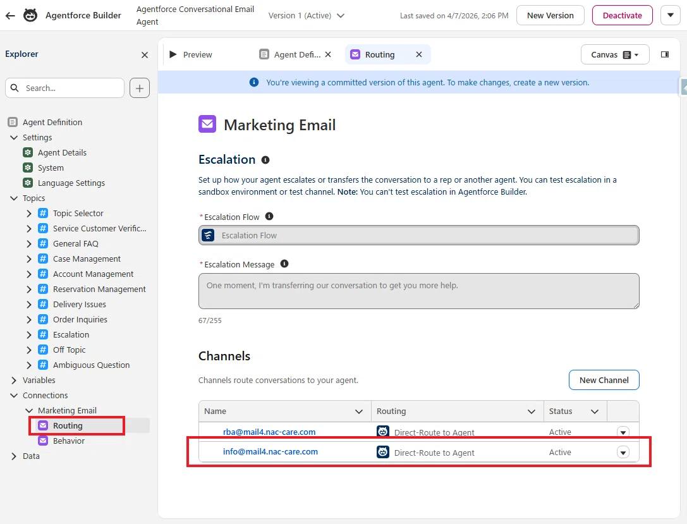This screenshot has height=524, width=687.
Task: Open the Status column header menu
Action: pos(595,411)
